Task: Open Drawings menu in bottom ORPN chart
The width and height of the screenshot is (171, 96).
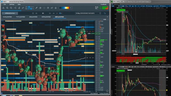Action: click(x=149, y=67)
